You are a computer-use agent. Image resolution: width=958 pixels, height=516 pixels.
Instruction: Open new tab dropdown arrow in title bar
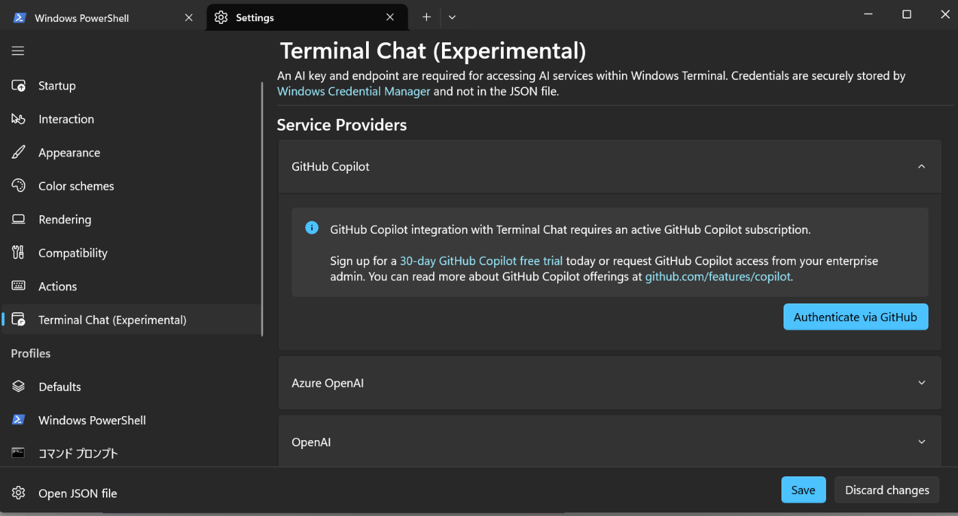tap(452, 17)
